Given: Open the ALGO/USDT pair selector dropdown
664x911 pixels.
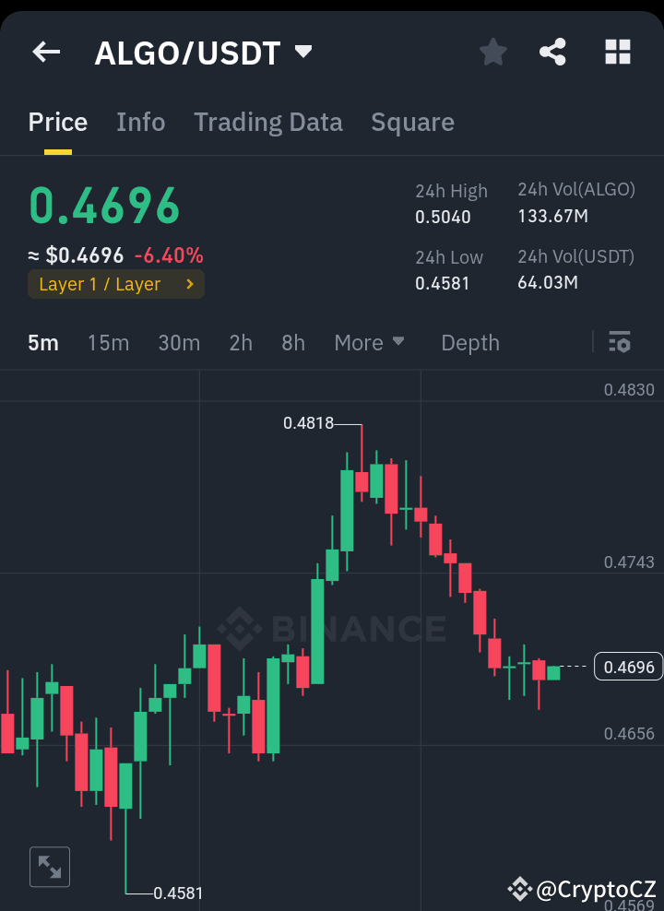Looking at the screenshot, I should pyautogui.click(x=304, y=52).
